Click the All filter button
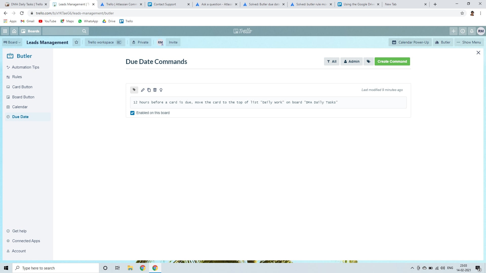486x273 pixels. coord(332,61)
